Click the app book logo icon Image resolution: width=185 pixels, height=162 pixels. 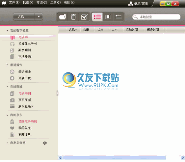(4, 3)
